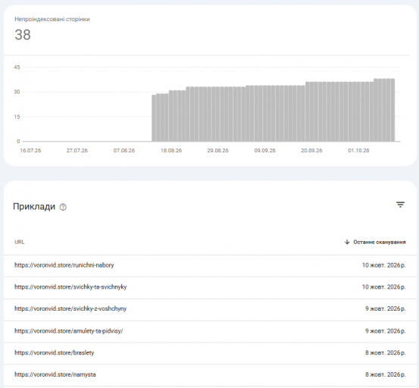Click the Непроіндексовані сторінки label
This screenshot has width=419, height=388.
click(x=52, y=19)
